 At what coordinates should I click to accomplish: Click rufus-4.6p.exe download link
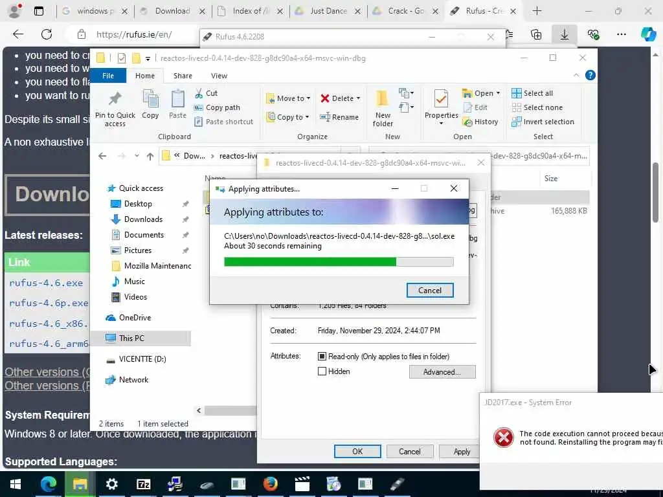49,304
